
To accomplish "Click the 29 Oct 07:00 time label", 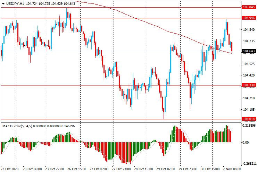I will (x=166, y=169).
